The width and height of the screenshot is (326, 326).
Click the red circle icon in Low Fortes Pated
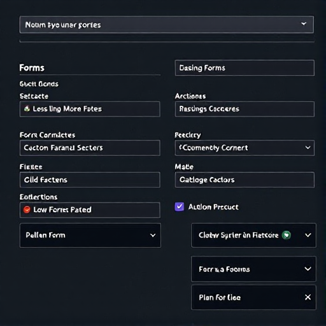point(27,209)
